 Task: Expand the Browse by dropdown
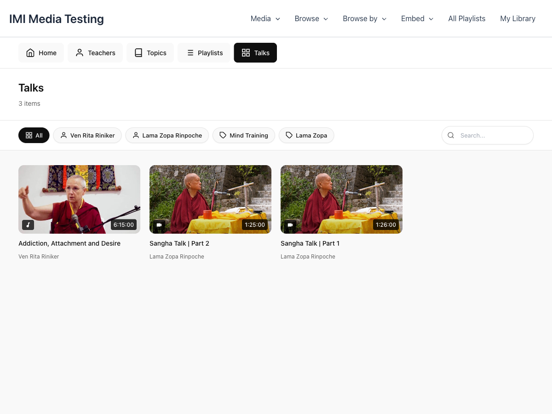364,18
